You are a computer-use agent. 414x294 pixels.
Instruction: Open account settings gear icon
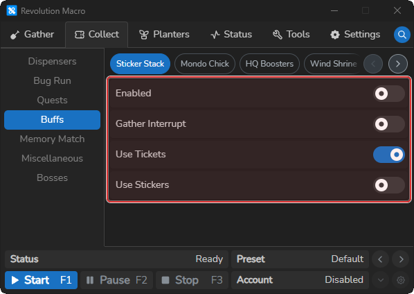click(401, 280)
